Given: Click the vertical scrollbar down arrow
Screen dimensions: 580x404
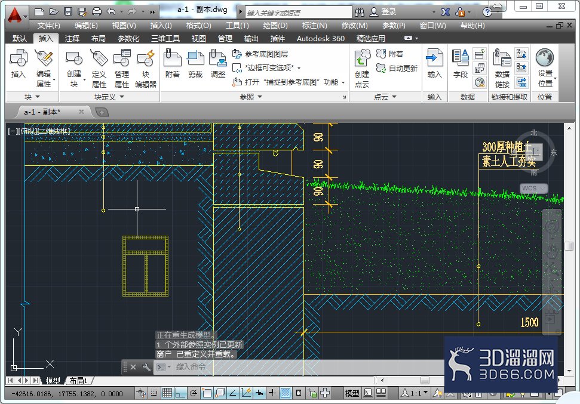Looking at the screenshot, I should pyautogui.click(x=569, y=371).
